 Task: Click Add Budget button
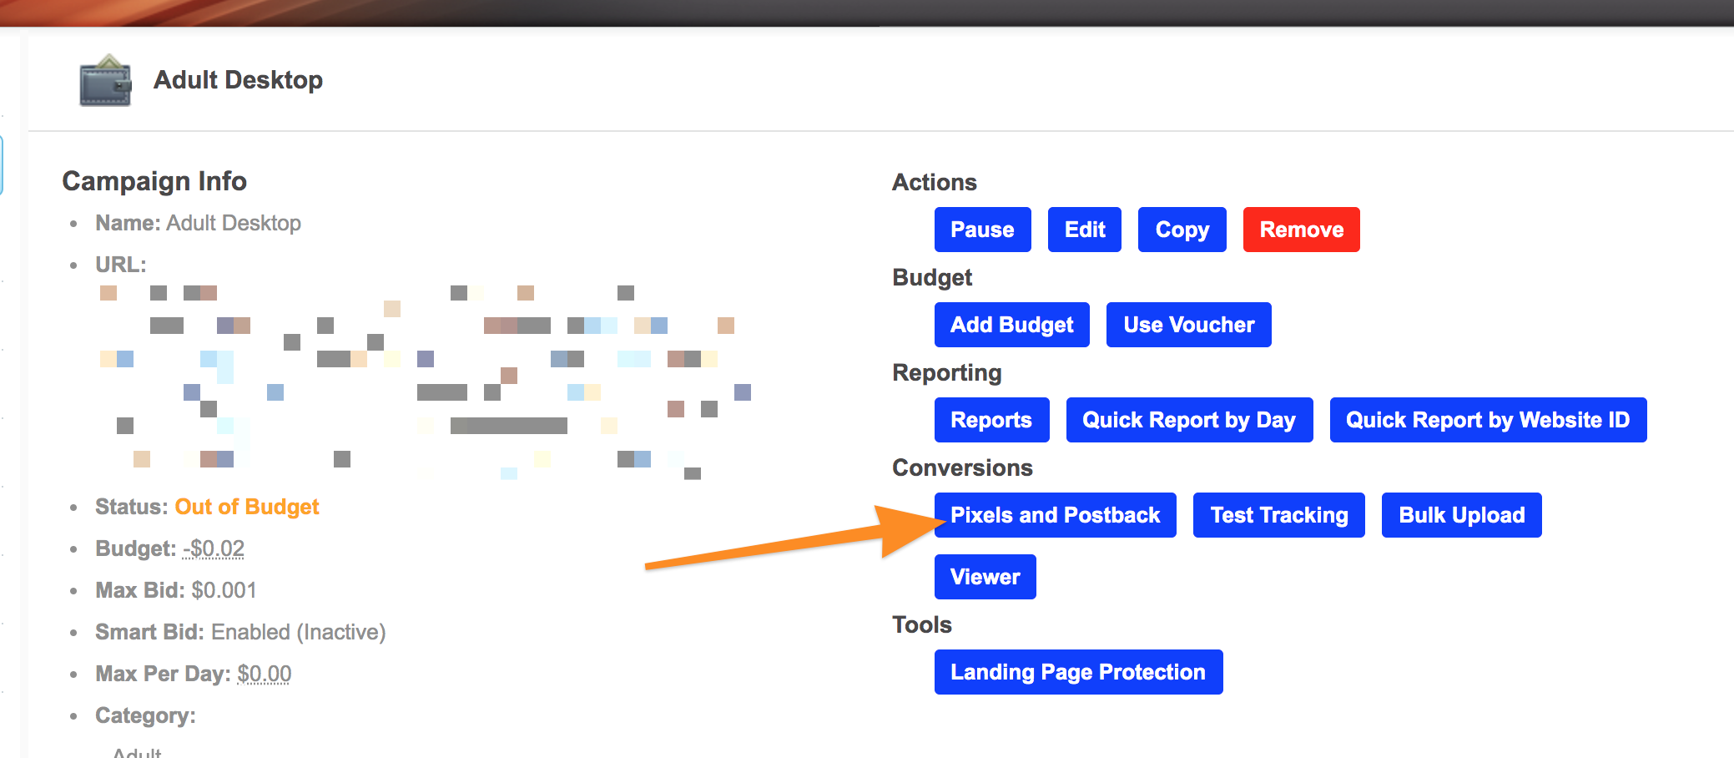pos(1011,325)
